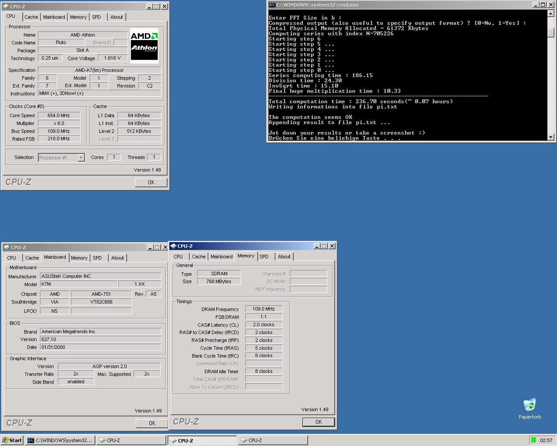Switch to Cache tab in top CPU-Z window
The height and width of the screenshot is (446, 557).
coord(31,17)
